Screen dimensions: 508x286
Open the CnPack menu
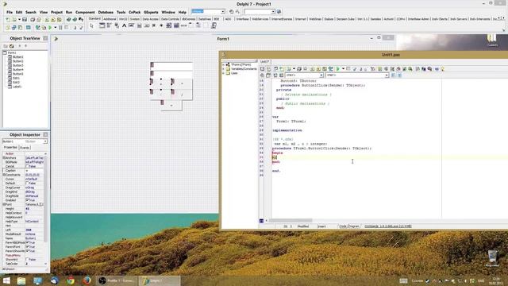pyautogui.click(x=134, y=12)
